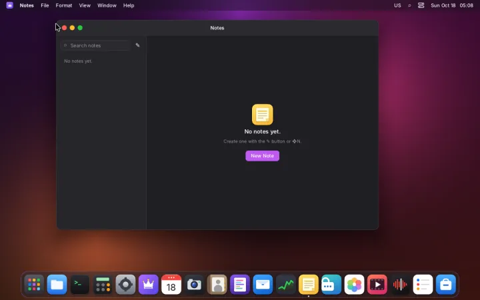Launch the Camera app from dock
The height and width of the screenshot is (300, 480).
pos(194,285)
